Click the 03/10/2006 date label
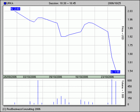Screen dimensions: 140x112 [x=30, y=77]
